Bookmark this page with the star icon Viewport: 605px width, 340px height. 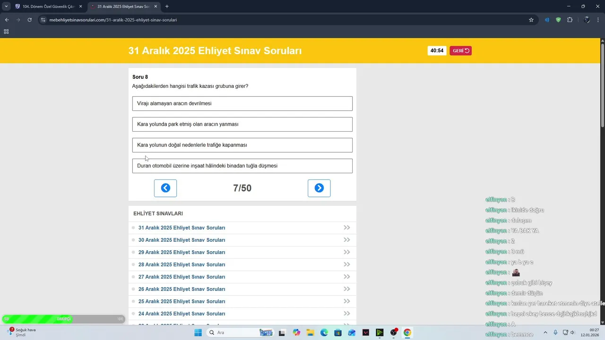click(531, 20)
